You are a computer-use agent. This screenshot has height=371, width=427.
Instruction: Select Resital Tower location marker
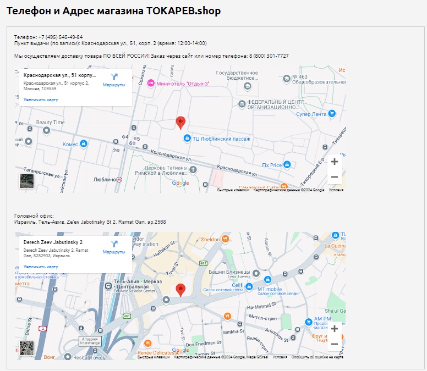68,356
